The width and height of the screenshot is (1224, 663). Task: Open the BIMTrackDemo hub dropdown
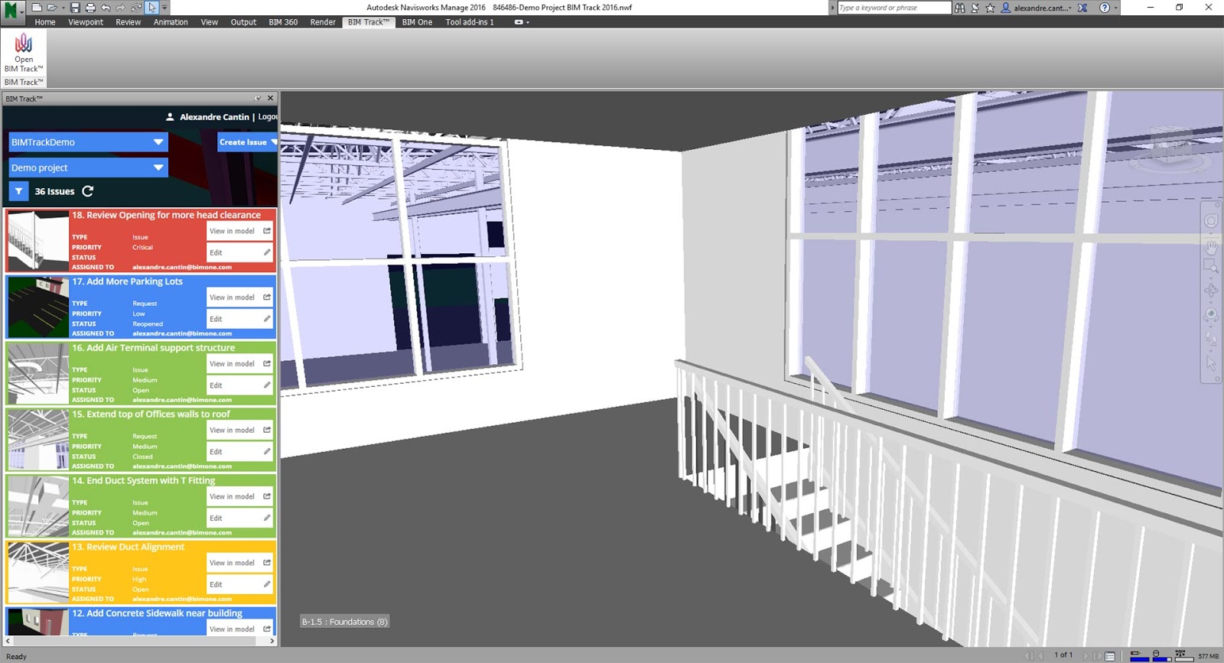[88, 142]
